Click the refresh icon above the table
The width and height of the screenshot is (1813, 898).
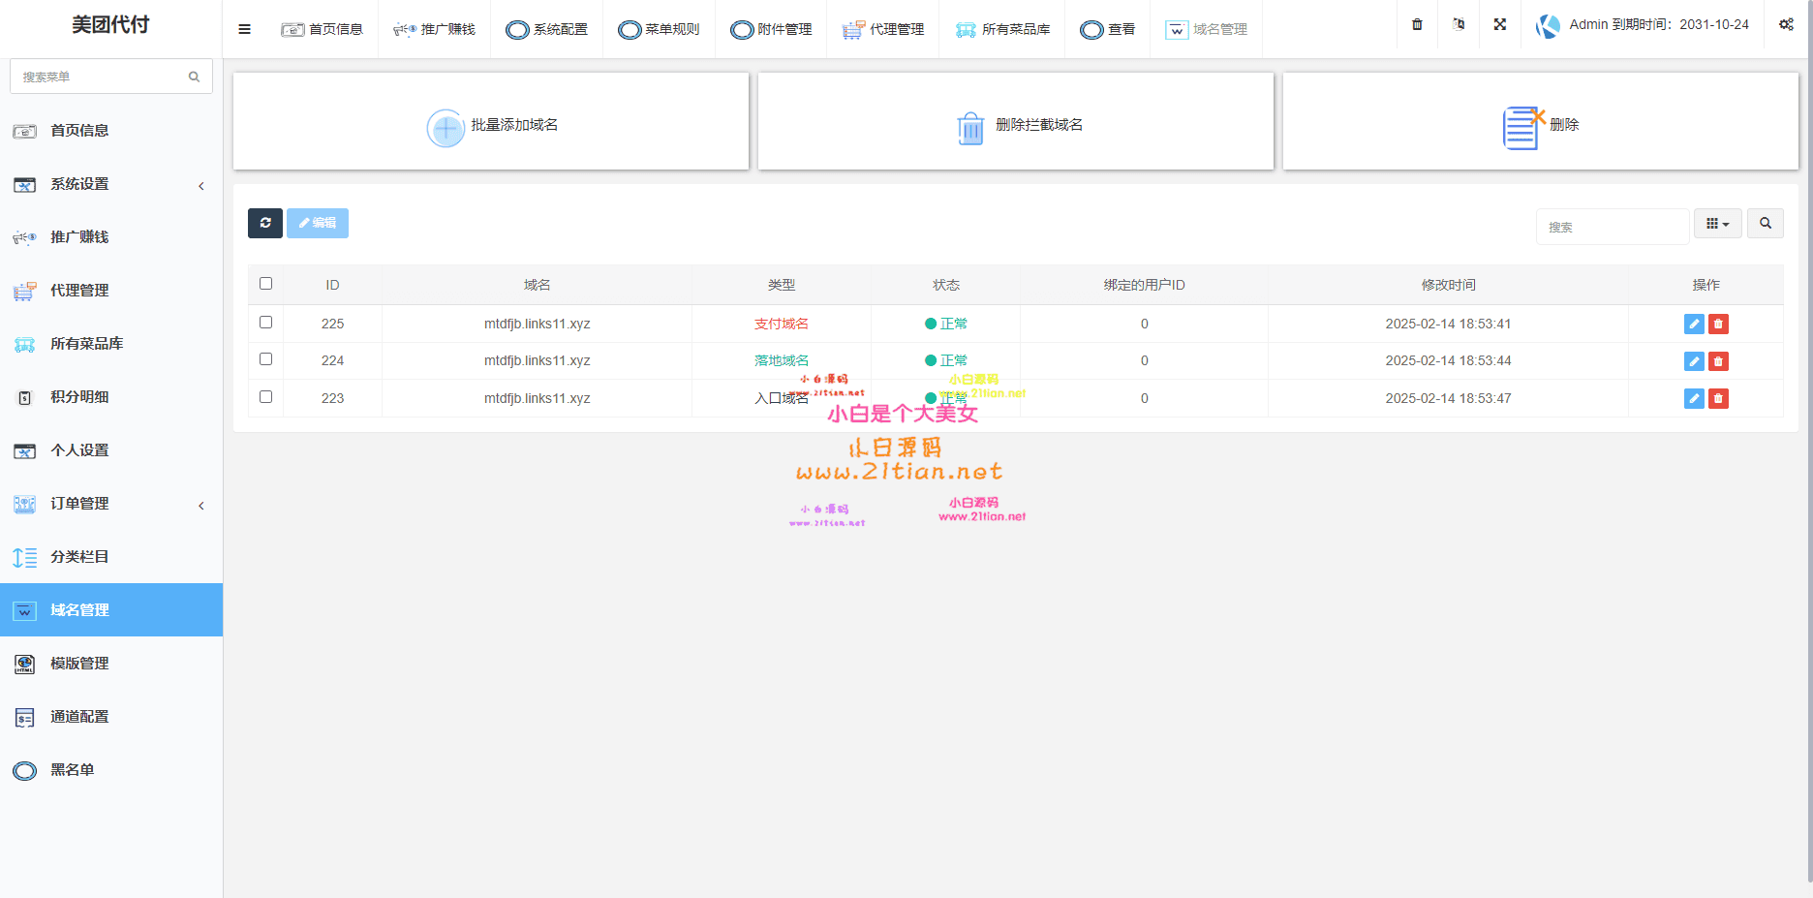[264, 223]
